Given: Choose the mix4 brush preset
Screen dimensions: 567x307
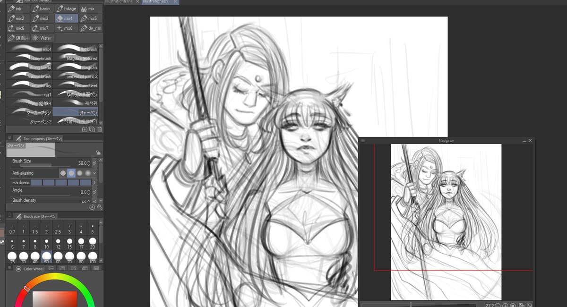Looking at the screenshot, I should pyautogui.click(x=29, y=49).
